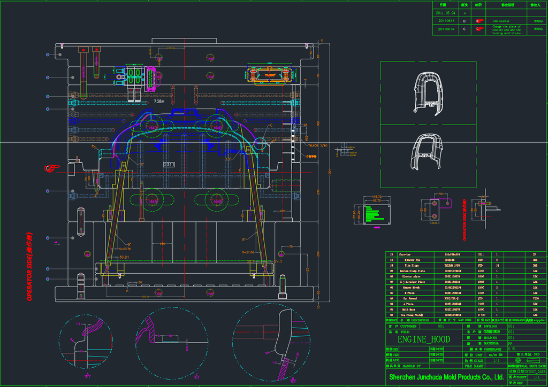
Task: Select the red hand C marker left of mold
Action: [52, 168]
